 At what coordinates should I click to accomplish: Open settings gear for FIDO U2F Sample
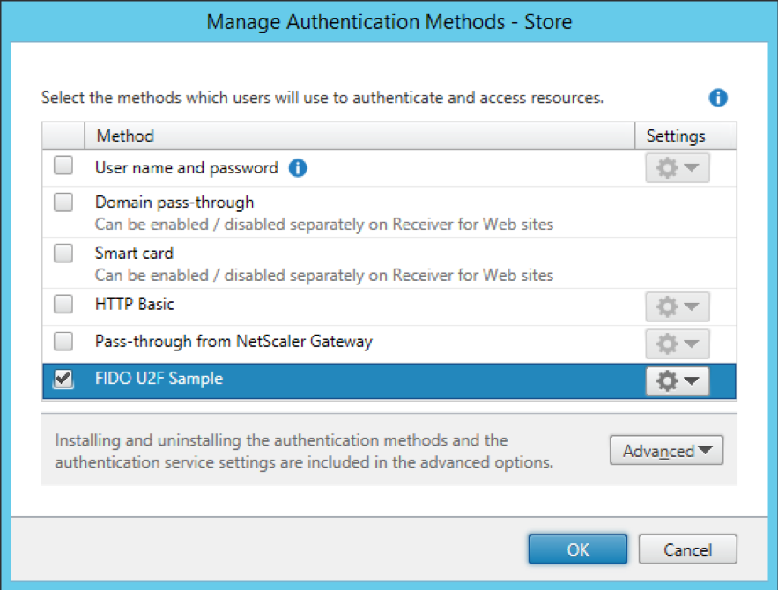pos(677,380)
